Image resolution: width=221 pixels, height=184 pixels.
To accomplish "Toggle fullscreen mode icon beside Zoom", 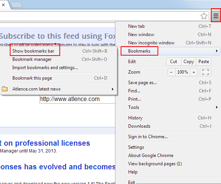I will tap(206, 72).
